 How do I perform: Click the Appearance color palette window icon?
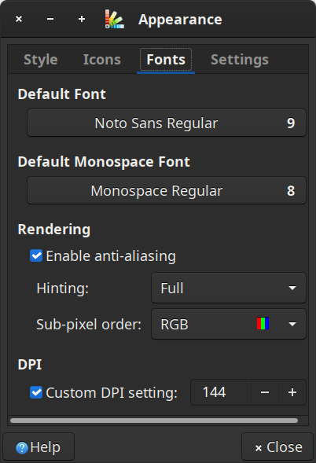click(x=115, y=19)
